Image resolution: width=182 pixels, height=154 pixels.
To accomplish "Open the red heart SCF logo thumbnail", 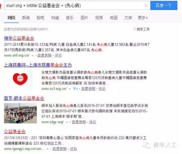I will pyautogui.click(x=20, y=79).
